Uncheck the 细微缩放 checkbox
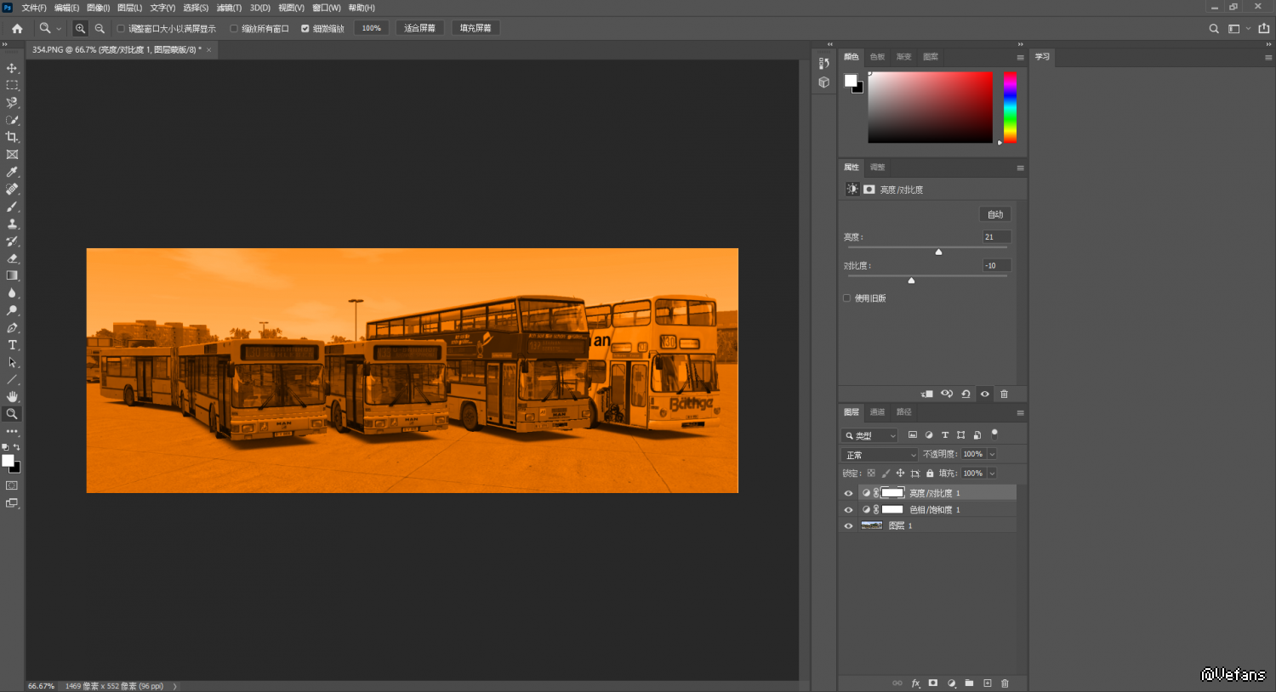 (x=305, y=29)
